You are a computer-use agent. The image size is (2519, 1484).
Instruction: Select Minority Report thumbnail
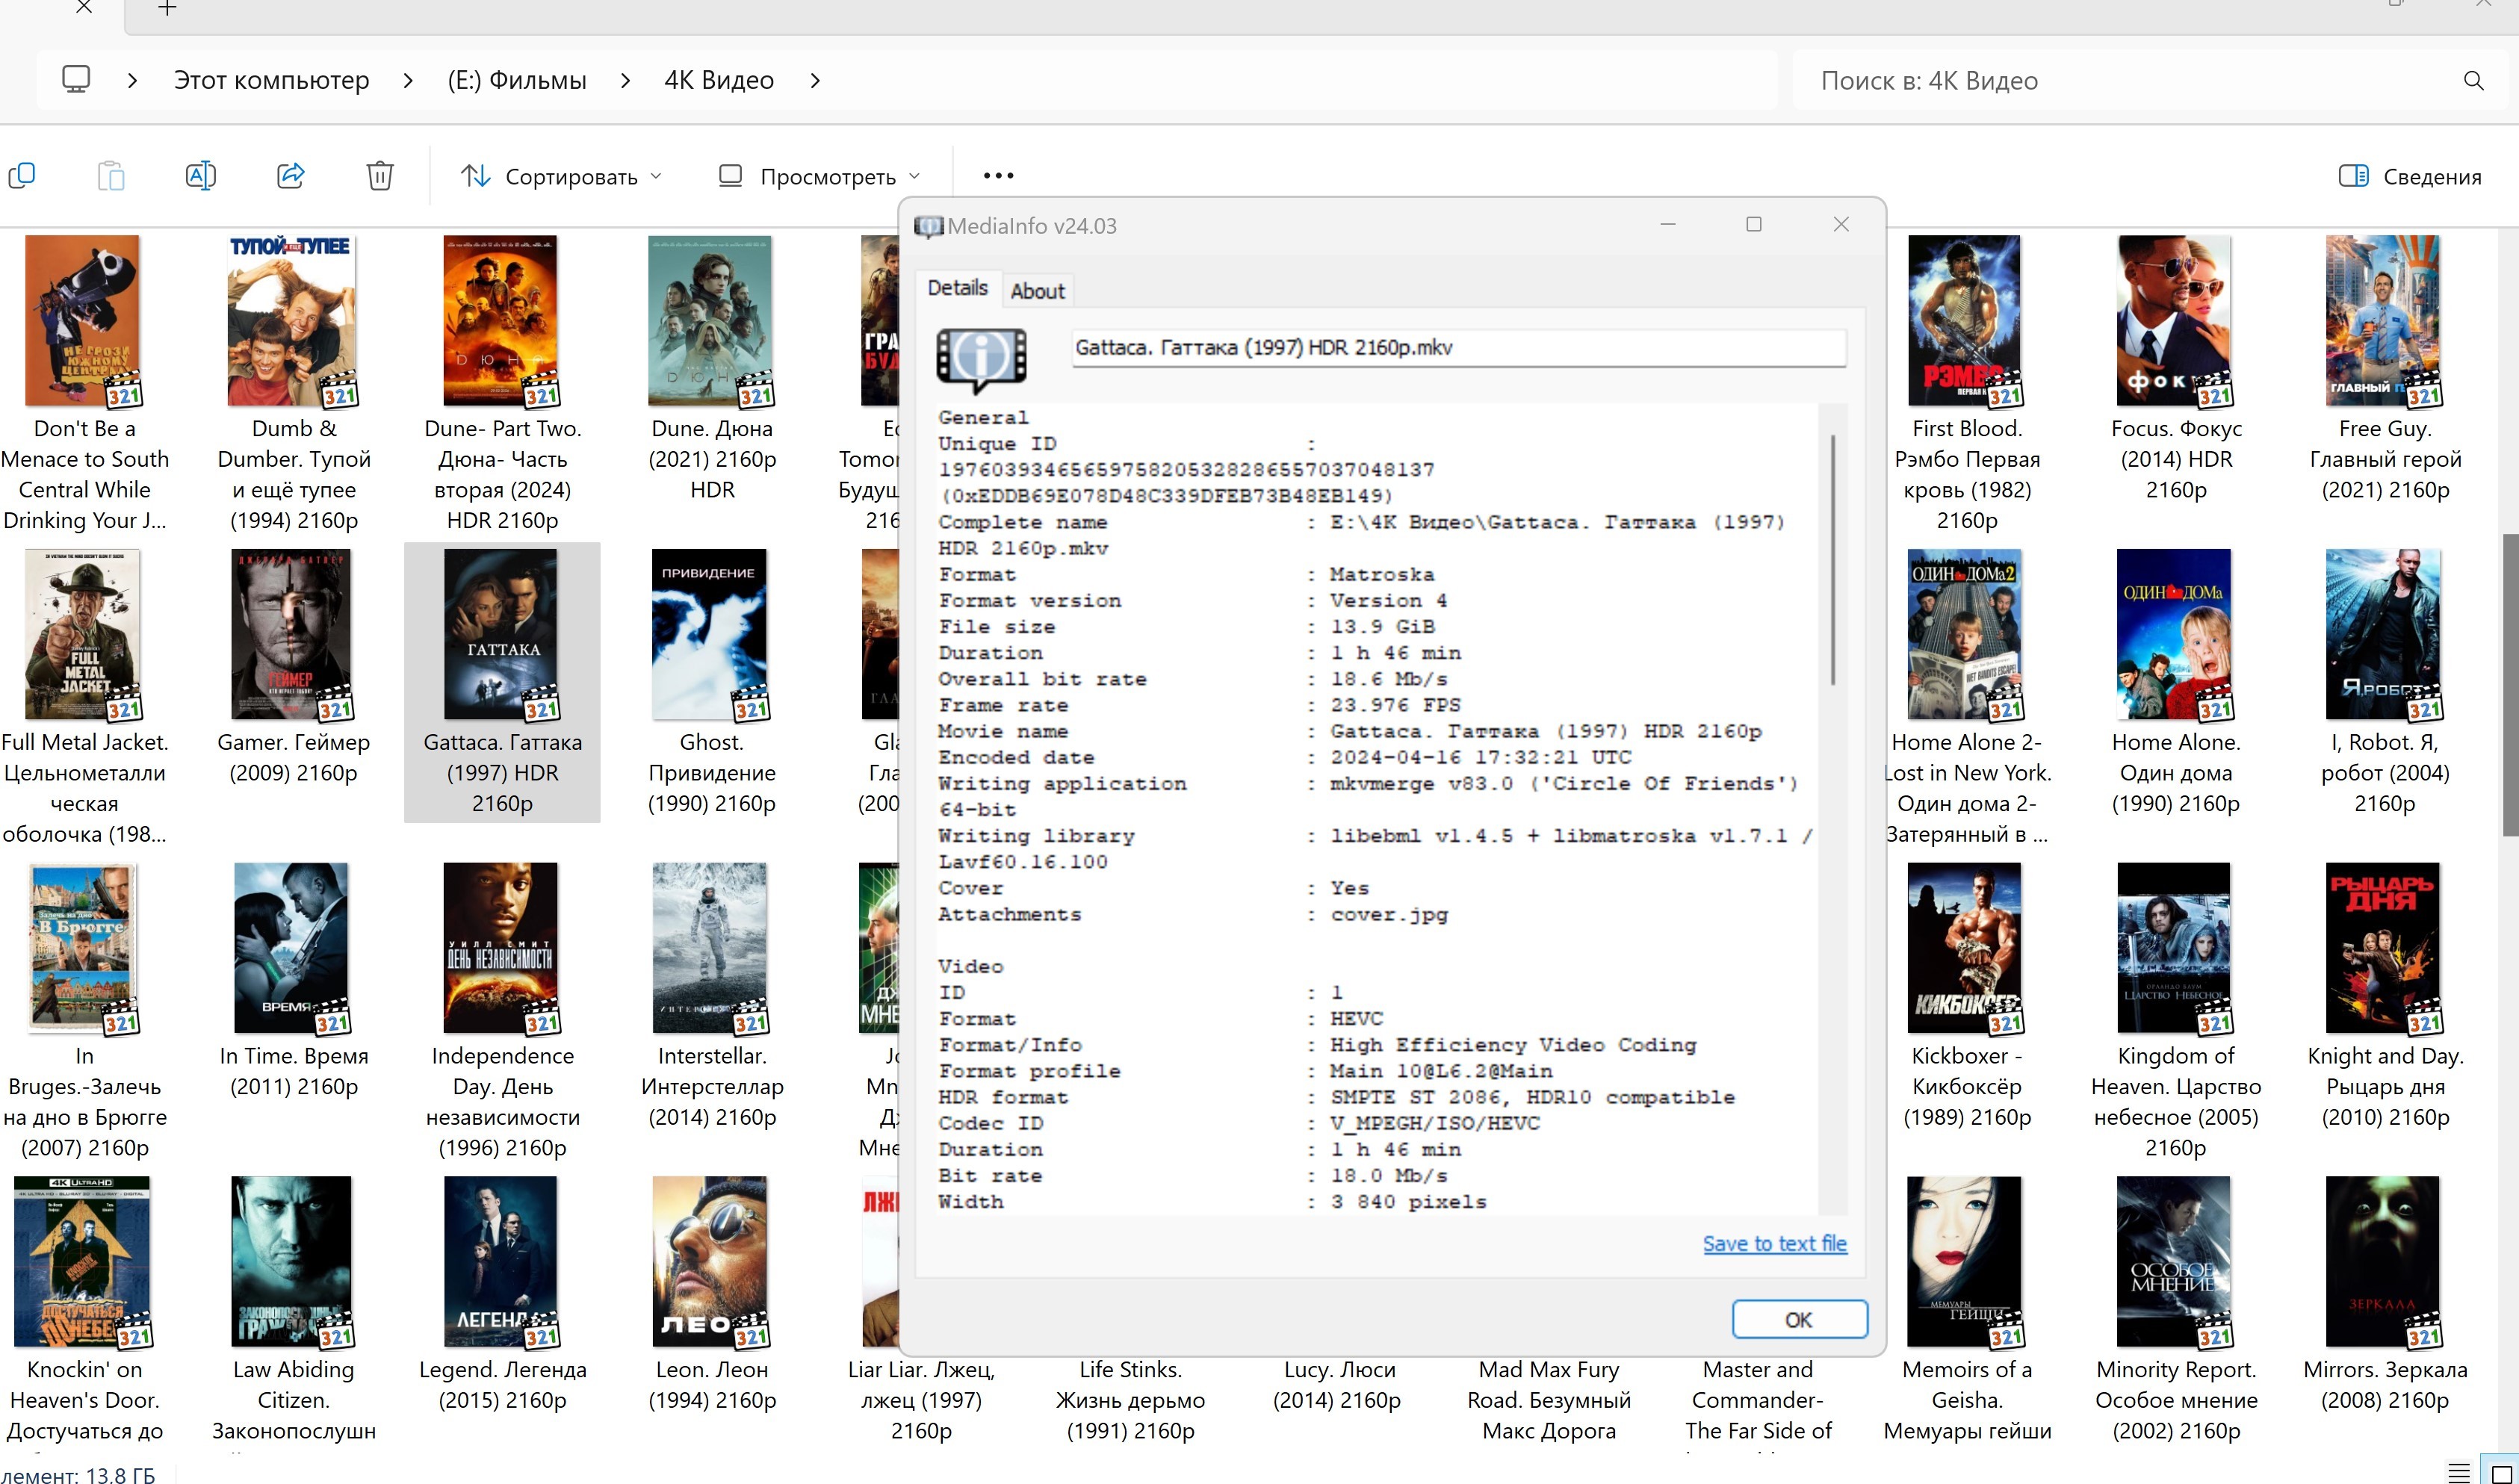coord(2175,1262)
